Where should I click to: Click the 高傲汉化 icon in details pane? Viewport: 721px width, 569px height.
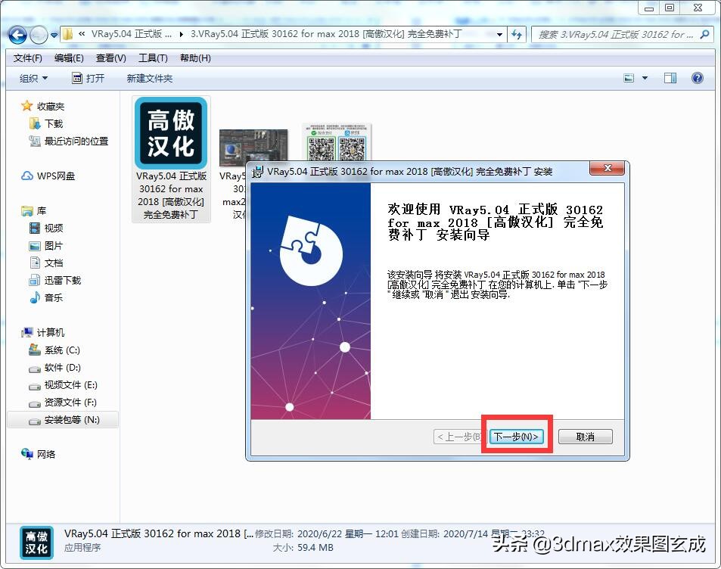[36, 543]
